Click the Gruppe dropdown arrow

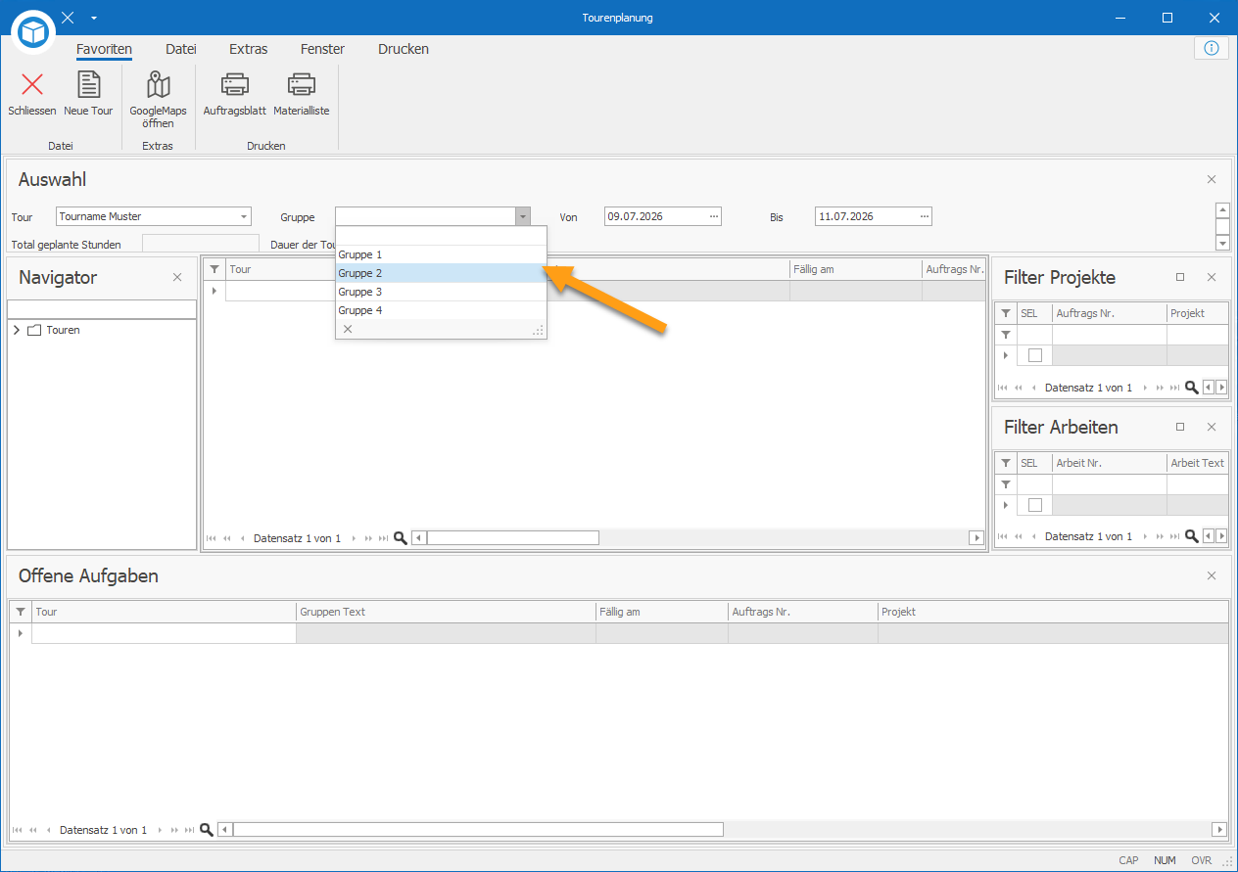[523, 217]
